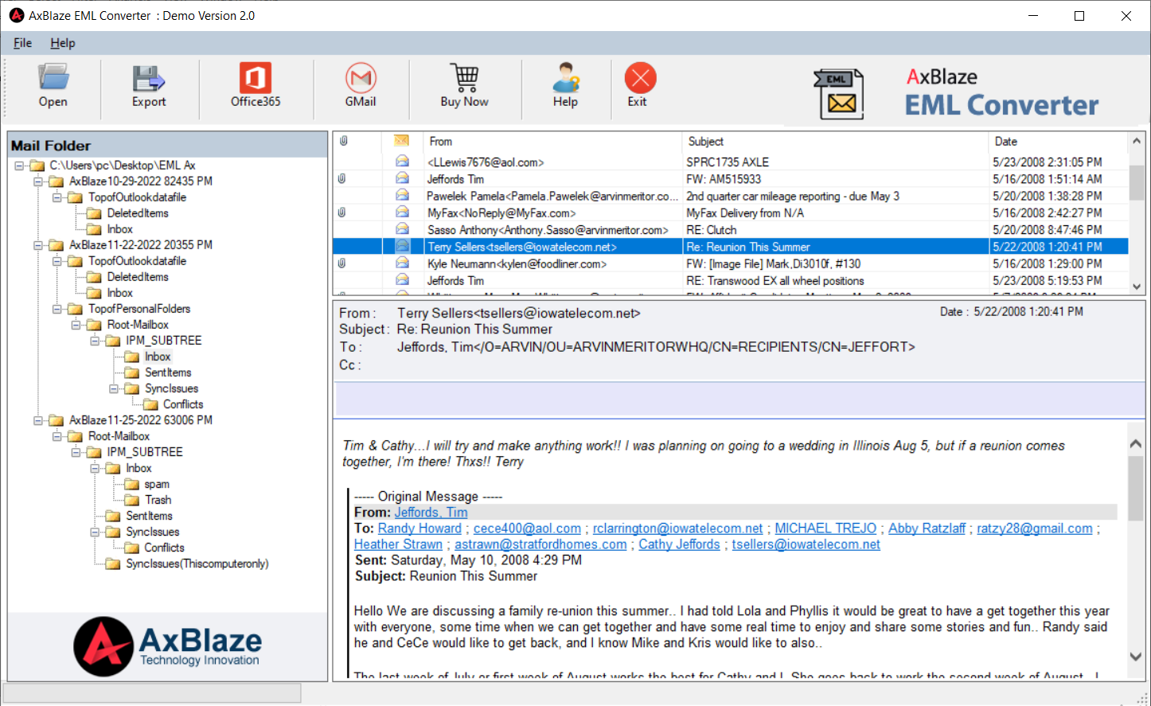Select SyncIssues(Thiscomputeronly) folder
1151x706 pixels.
(x=197, y=564)
